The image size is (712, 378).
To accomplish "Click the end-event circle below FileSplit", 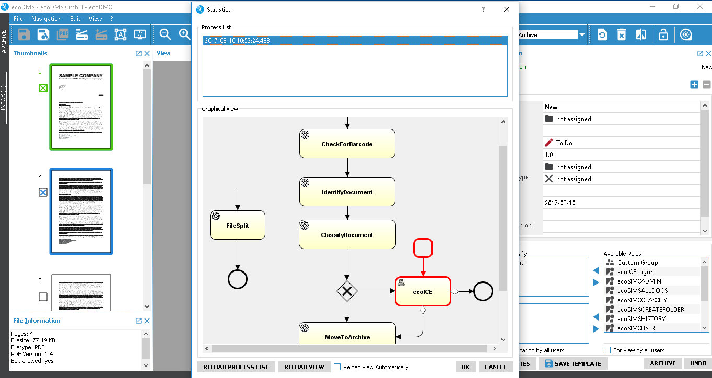I will [x=238, y=279].
